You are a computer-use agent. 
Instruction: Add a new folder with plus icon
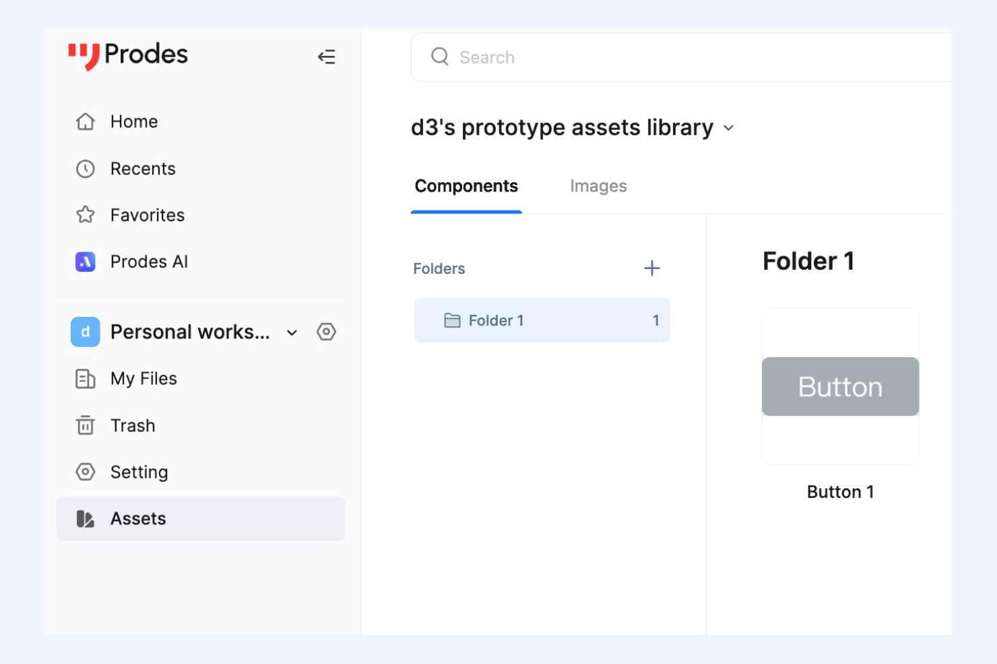click(652, 268)
